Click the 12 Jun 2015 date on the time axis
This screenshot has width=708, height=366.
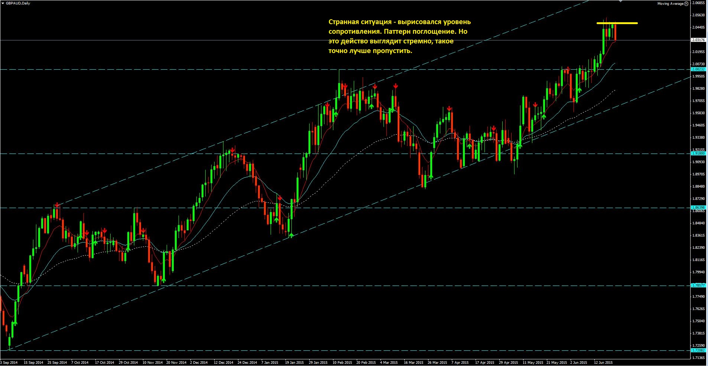click(x=603, y=363)
